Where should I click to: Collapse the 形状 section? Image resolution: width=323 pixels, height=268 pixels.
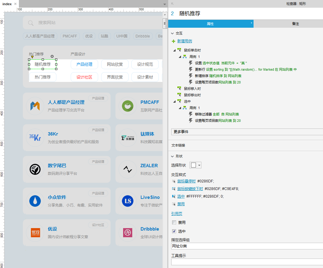pos(172,156)
